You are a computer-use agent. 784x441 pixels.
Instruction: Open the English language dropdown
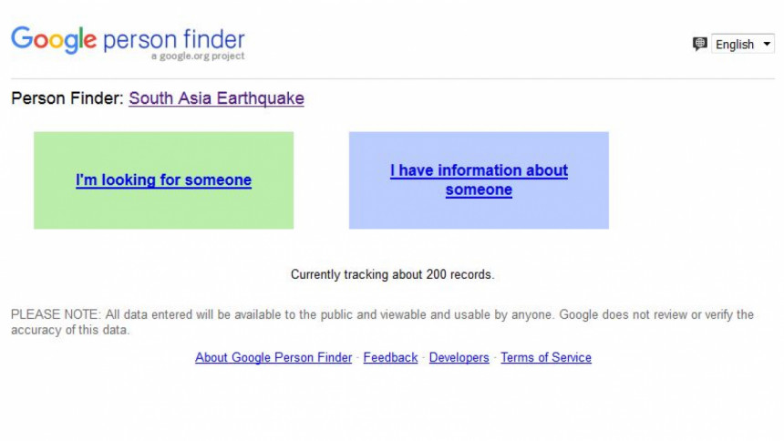coord(742,44)
